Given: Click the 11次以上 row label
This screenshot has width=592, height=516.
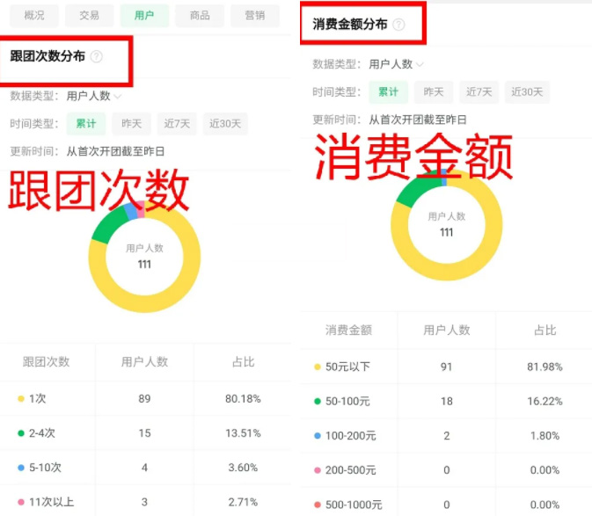Looking at the screenshot, I should 52,502.
